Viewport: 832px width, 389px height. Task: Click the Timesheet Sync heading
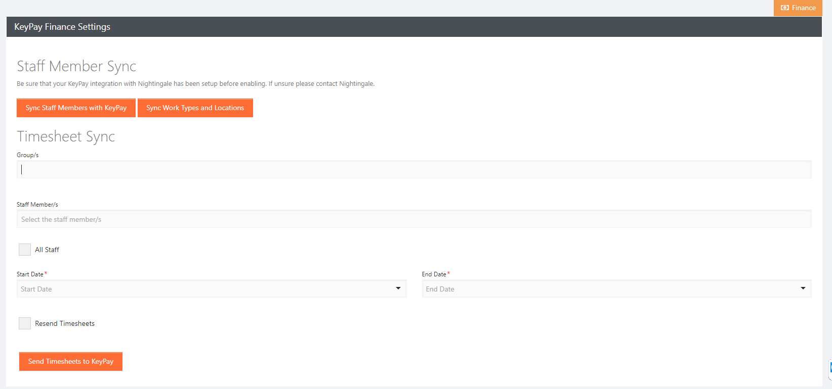(x=66, y=136)
